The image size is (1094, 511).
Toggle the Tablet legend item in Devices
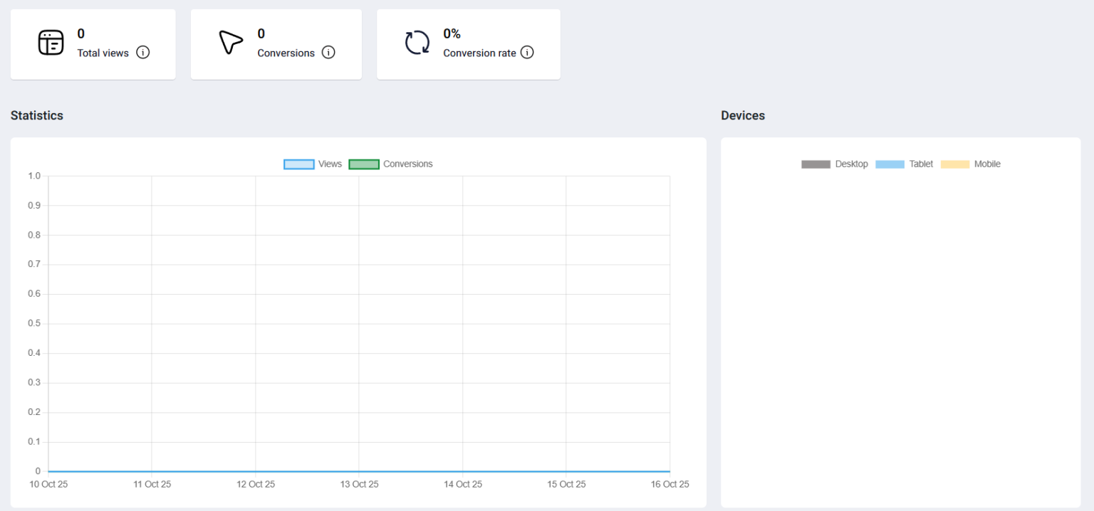904,164
